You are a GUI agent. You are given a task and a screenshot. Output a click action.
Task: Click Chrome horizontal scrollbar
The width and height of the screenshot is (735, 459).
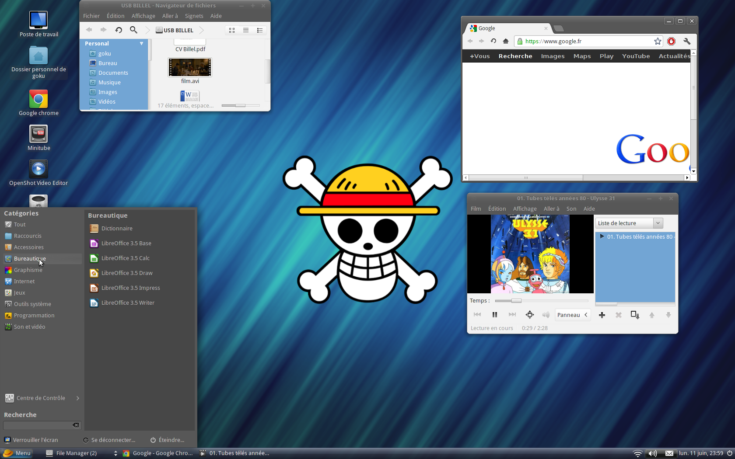[x=526, y=177]
